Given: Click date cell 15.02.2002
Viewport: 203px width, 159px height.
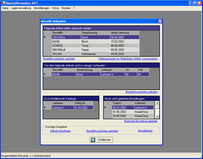Looking at the screenshot, I should tap(125, 41).
